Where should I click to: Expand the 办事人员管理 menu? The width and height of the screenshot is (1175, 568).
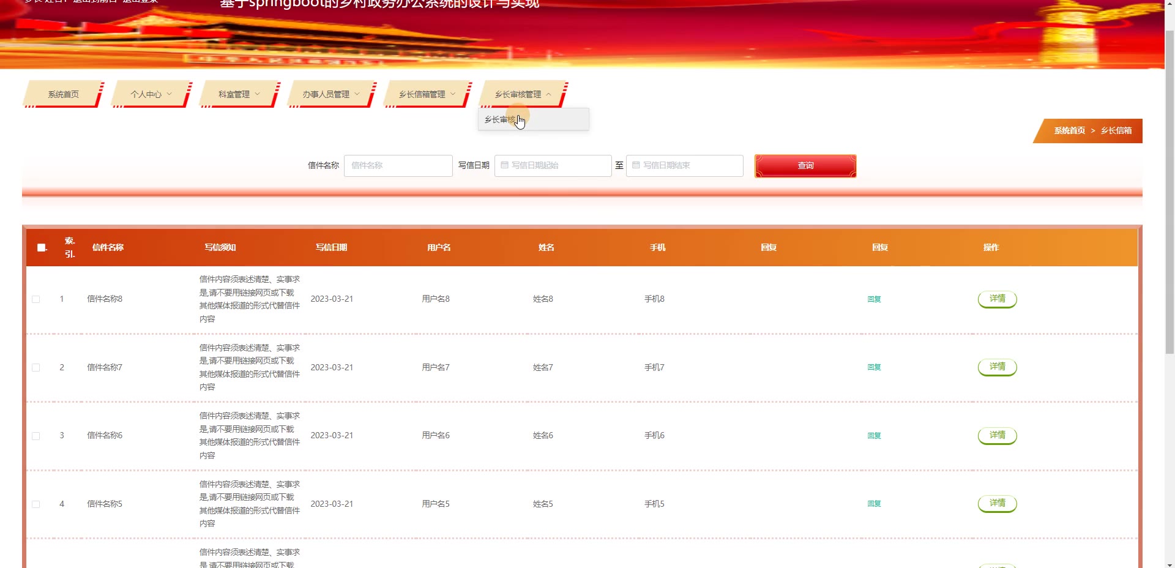point(331,94)
